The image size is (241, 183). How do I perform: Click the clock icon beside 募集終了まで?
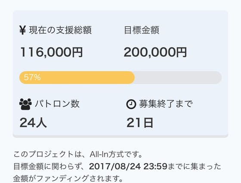pos(131,104)
